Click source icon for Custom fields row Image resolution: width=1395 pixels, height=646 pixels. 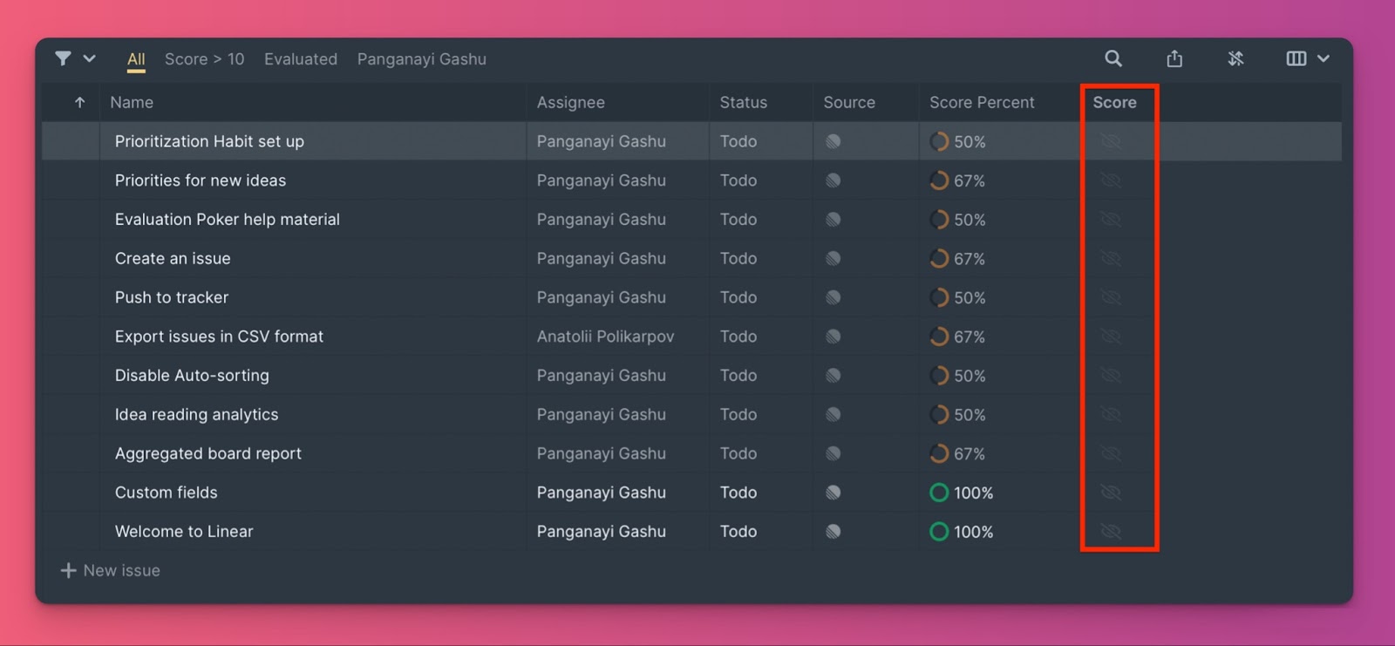coord(833,493)
